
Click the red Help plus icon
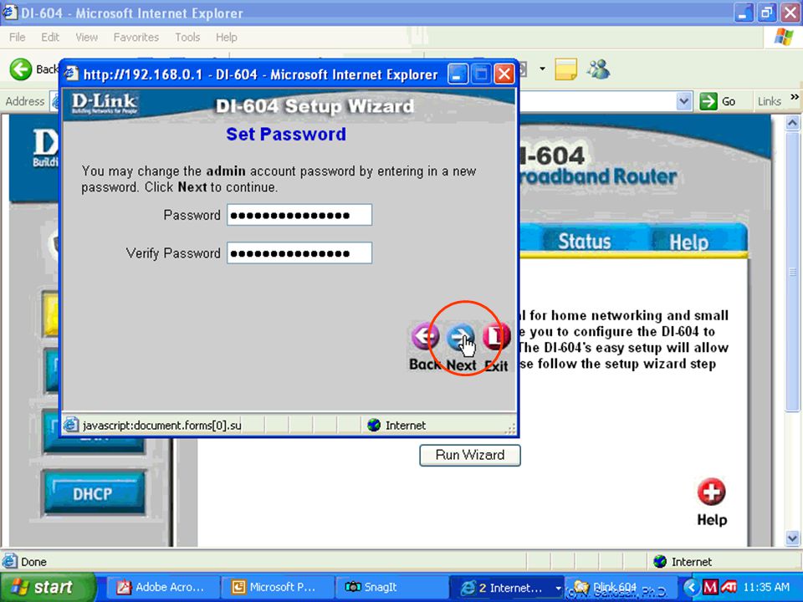[711, 492]
